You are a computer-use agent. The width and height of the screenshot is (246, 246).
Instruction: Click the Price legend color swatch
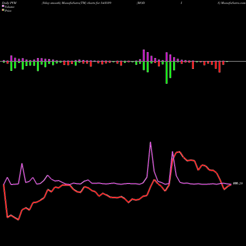[x=3, y=10]
